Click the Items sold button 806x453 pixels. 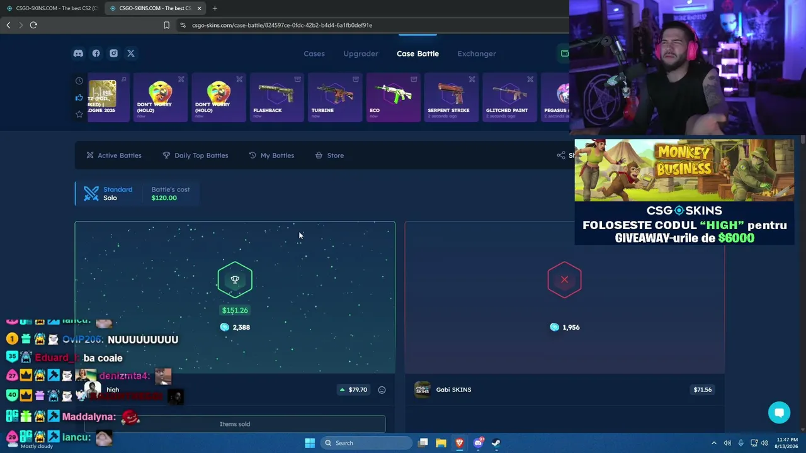(235, 424)
